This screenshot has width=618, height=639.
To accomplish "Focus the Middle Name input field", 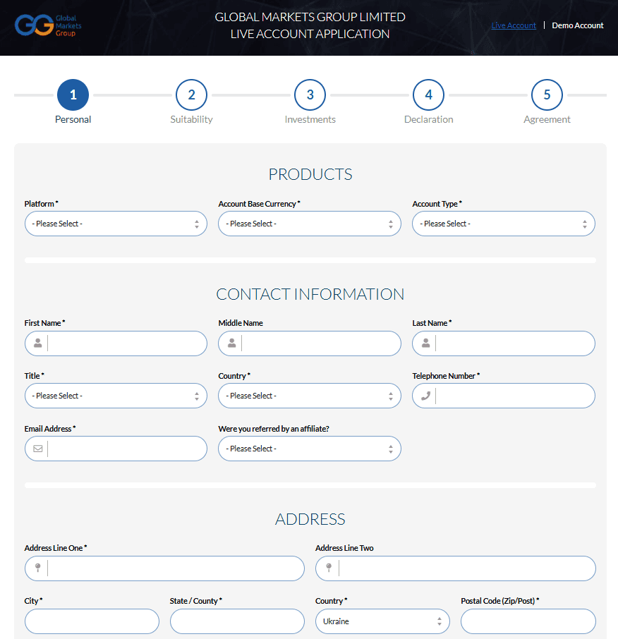I will tap(310, 343).
